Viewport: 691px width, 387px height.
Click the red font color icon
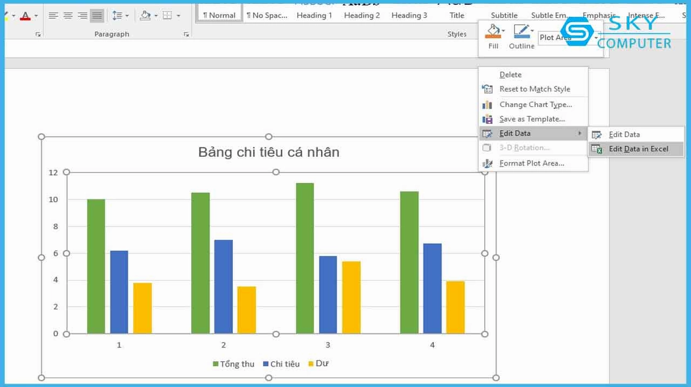point(25,16)
